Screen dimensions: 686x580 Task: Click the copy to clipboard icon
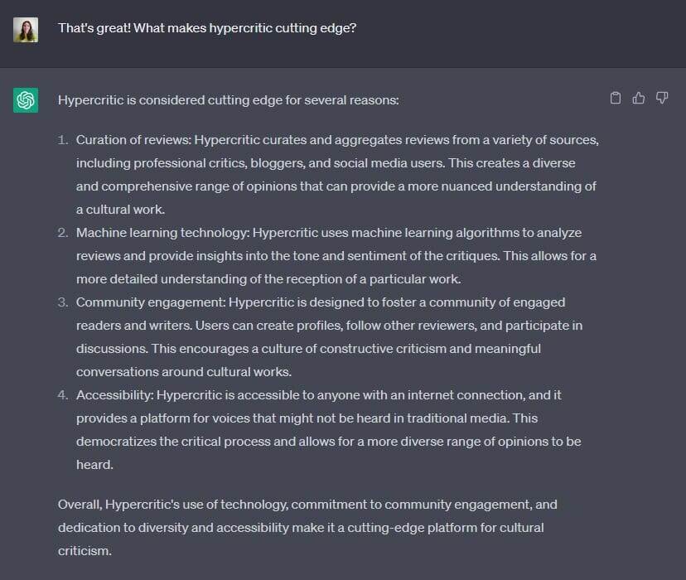pyautogui.click(x=616, y=99)
